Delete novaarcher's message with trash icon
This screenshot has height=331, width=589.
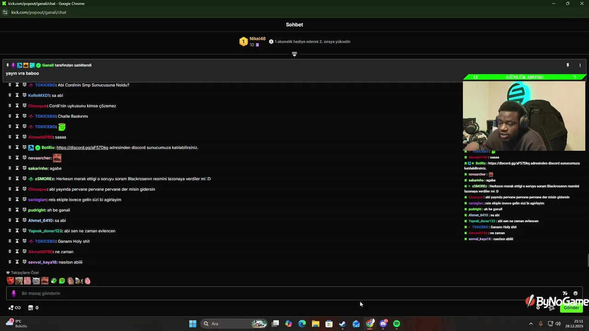10,158
